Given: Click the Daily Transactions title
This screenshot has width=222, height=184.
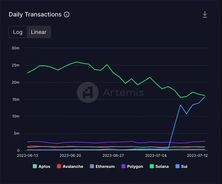Looking at the screenshot, I should [35, 14].
